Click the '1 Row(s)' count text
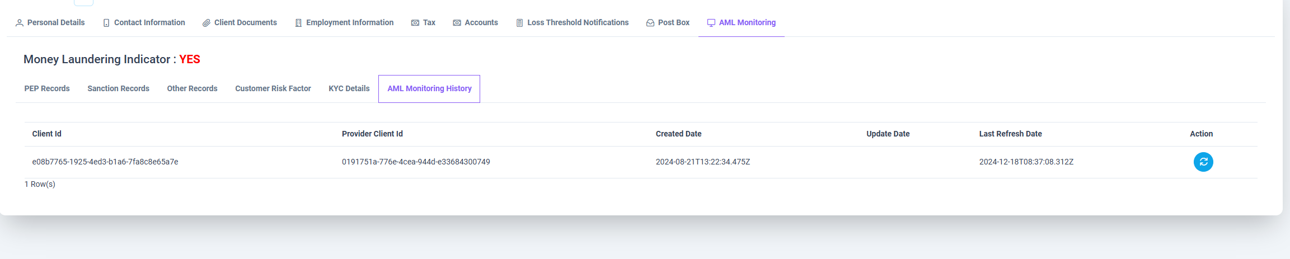The width and height of the screenshot is (1290, 259). pyautogui.click(x=40, y=185)
